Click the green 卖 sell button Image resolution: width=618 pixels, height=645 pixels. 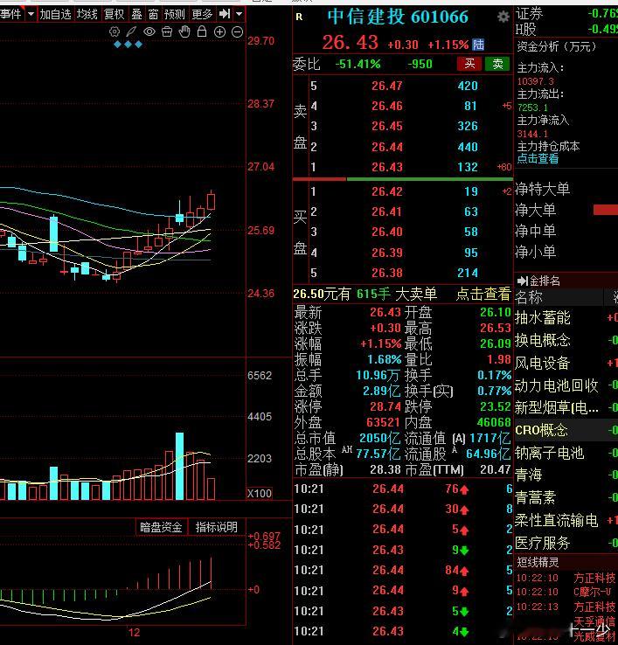coord(497,64)
